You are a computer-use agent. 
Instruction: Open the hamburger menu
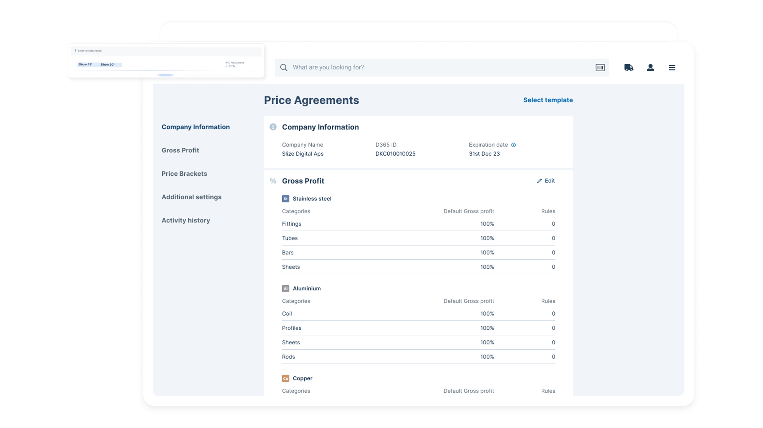[x=672, y=68]
